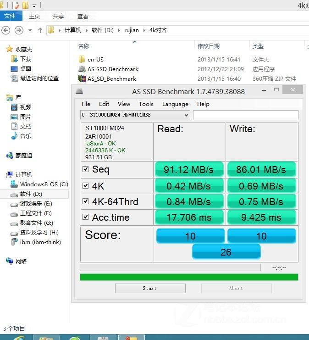Open the en-US folder icon
Screen dimensions: 309x340
point(82,59)
